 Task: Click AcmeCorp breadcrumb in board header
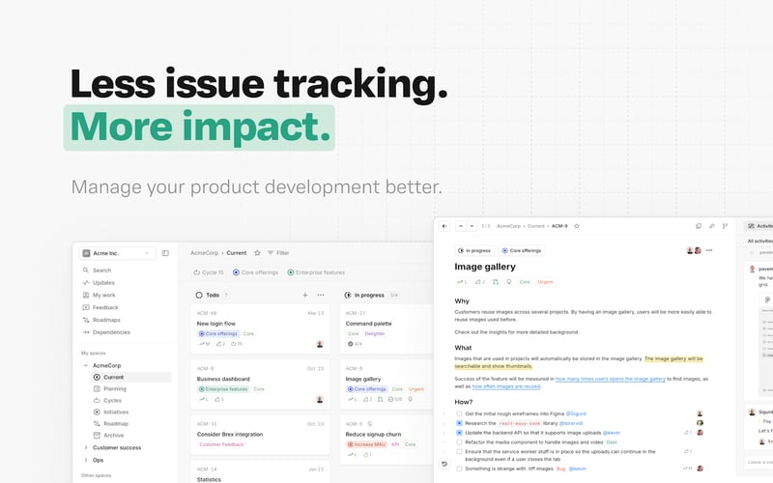[x=204, y=253]
